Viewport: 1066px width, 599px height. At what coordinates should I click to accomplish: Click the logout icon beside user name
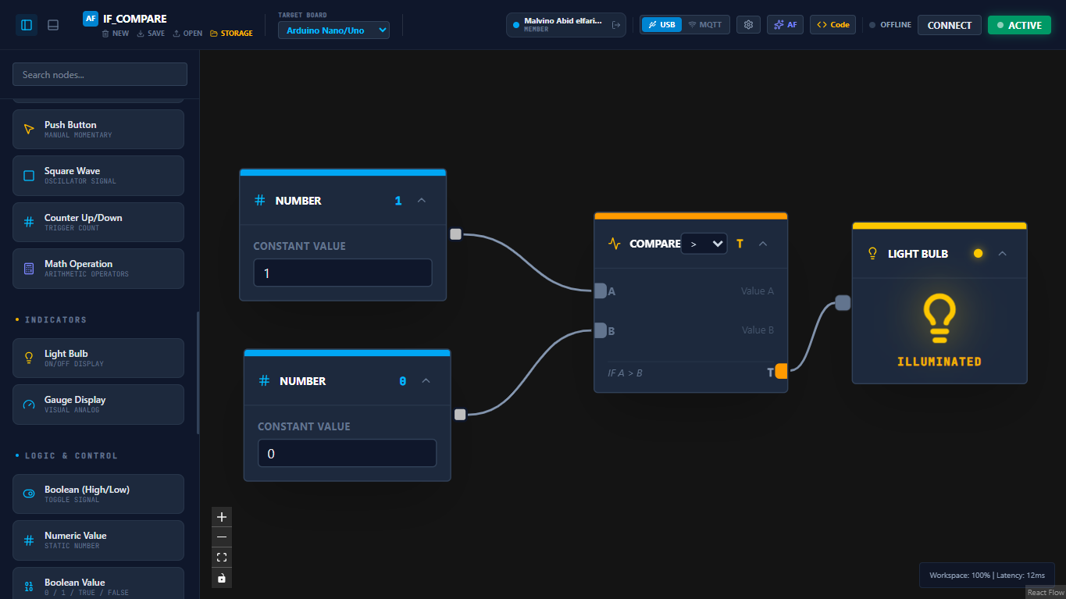pyautogui.click(x=616, y=25)
